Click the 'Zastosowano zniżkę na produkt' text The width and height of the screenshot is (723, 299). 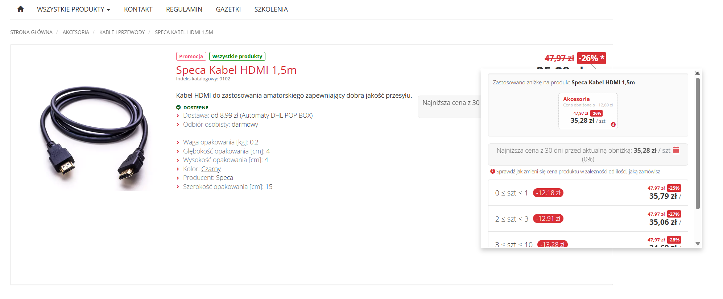click(531, 83)
